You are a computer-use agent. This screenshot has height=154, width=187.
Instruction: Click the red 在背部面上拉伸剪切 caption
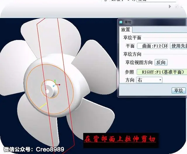(x=120, y=139)
